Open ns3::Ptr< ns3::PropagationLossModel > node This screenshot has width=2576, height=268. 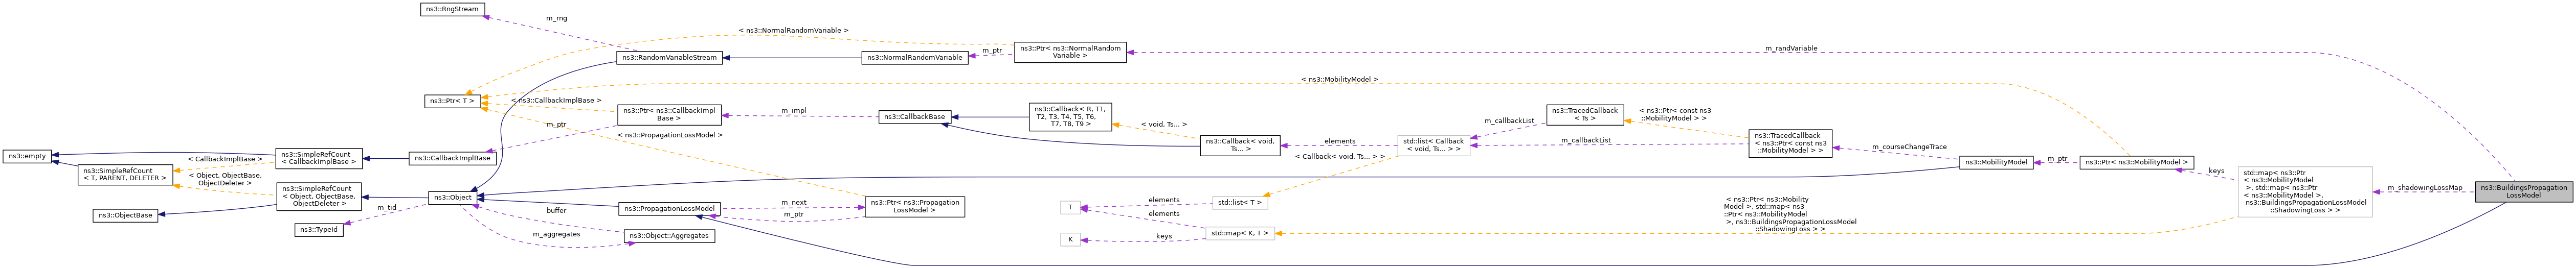click(915, 208)
